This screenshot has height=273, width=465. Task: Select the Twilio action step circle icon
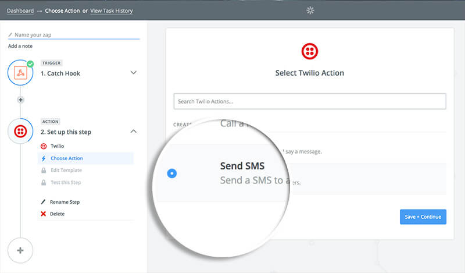click(x=20, y=131)
